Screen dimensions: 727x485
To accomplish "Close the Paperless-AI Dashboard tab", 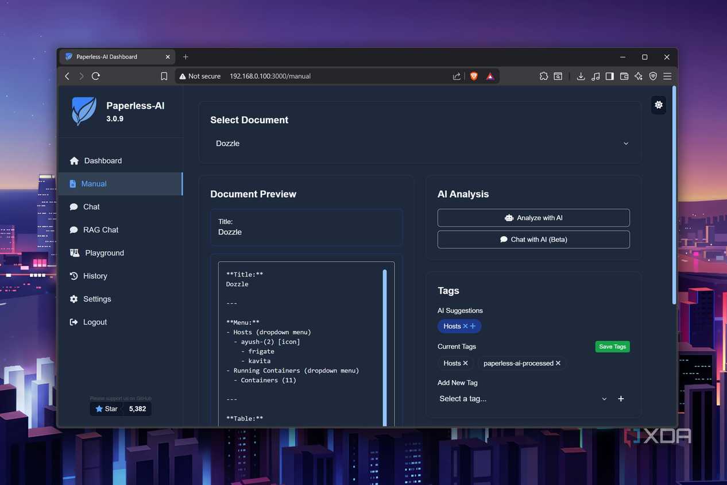I will pos(168,57).
